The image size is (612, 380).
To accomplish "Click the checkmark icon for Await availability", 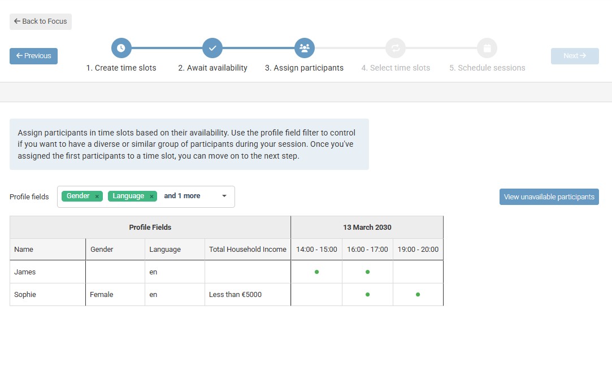I will (x=212, y=48).
